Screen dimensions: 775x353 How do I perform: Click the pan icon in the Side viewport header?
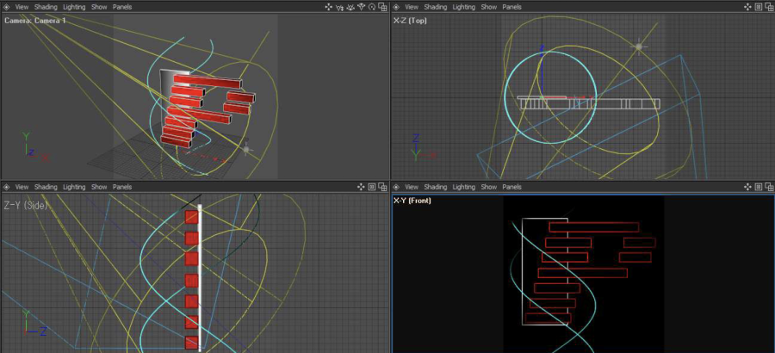coord(361,187)
